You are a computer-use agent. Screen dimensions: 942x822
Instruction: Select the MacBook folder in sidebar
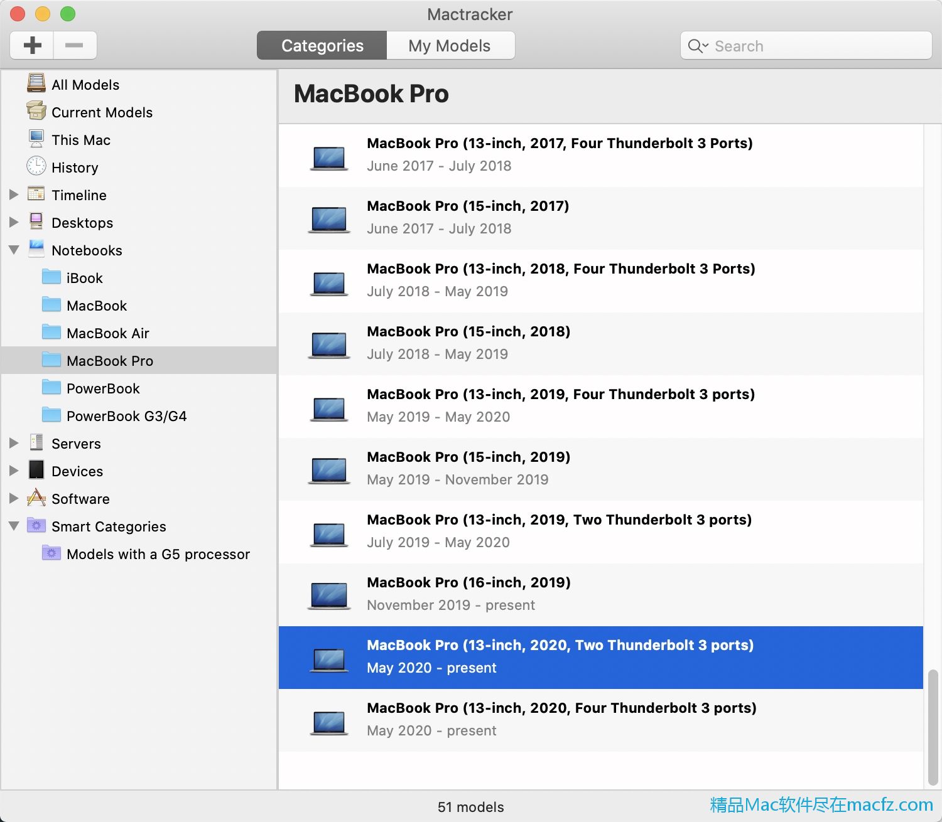pos(139,305)
